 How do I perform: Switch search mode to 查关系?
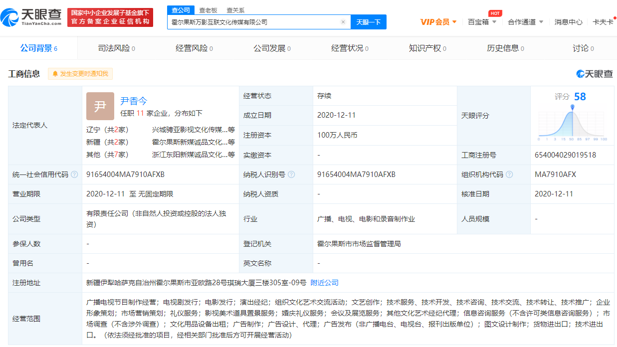point(235,10)
